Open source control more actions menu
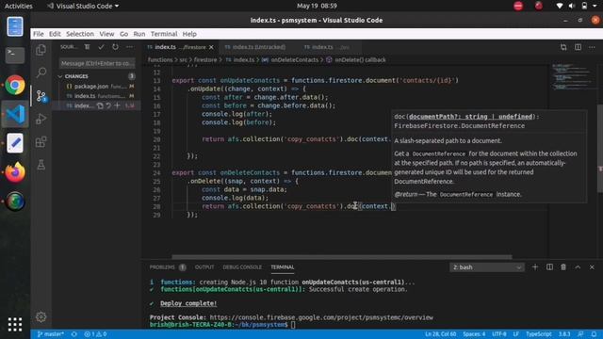 [x=130, y=47]
